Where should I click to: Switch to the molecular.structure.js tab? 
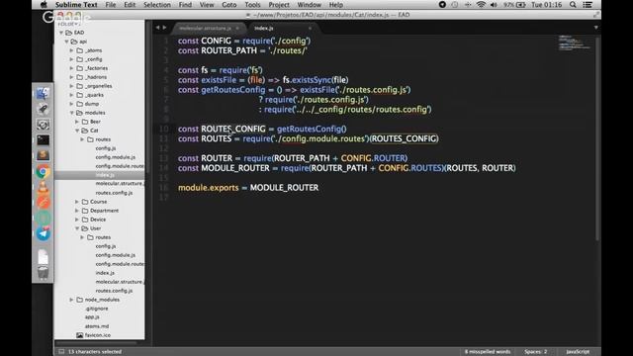point(205,29)
